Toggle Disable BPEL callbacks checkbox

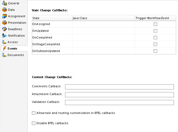pos(33,123)
